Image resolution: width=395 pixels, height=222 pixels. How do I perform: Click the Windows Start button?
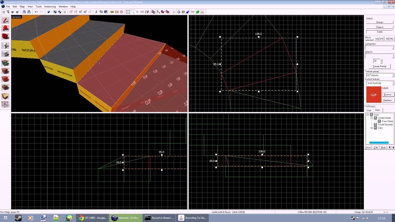[x=6, y=218]
